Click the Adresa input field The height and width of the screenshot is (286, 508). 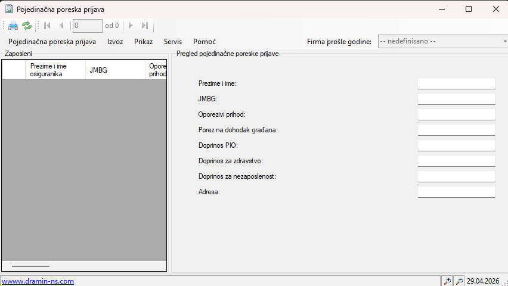click(x=457, y=192)
